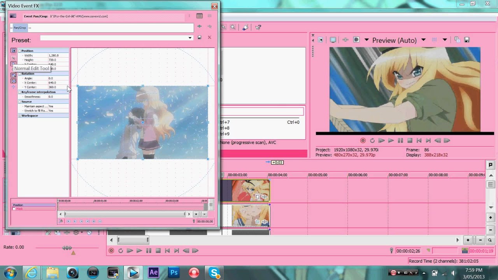Delete the Pan/Crop preset
The height and width of the screenshot is (280, 498).
[209, 37]
